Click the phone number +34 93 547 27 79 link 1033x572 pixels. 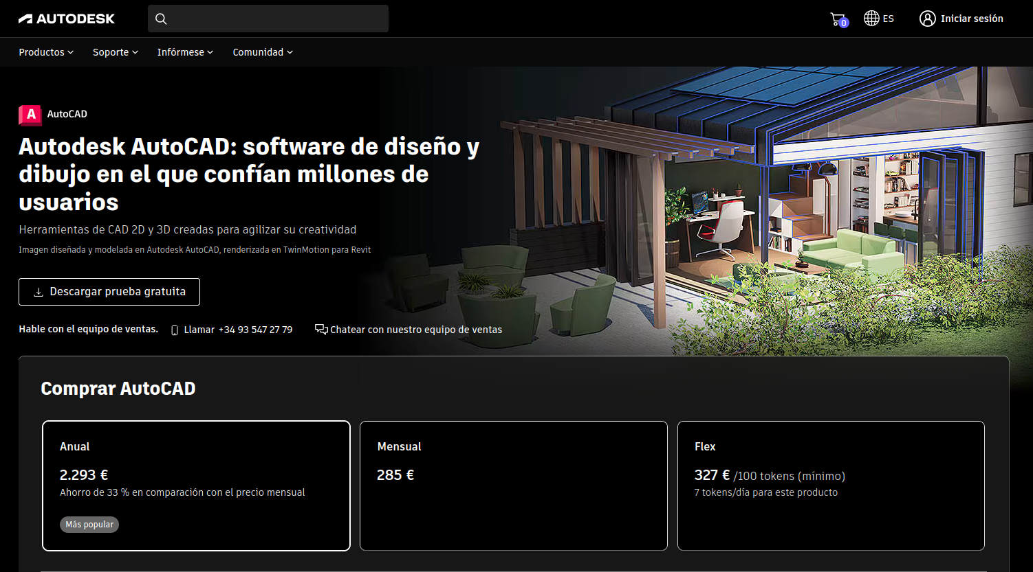(255, 330)
